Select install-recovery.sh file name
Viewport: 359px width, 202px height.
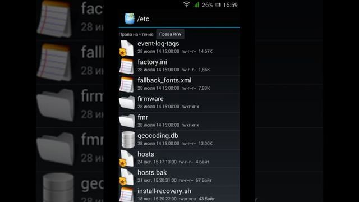coord(164,191)
